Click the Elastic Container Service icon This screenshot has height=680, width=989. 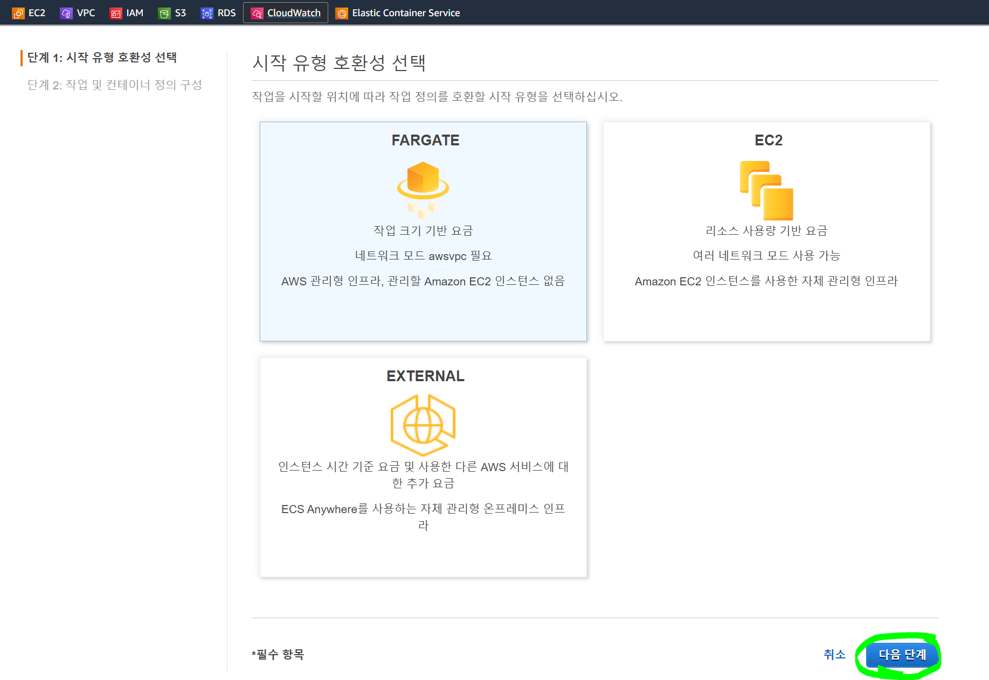click(x=342, y=13)
